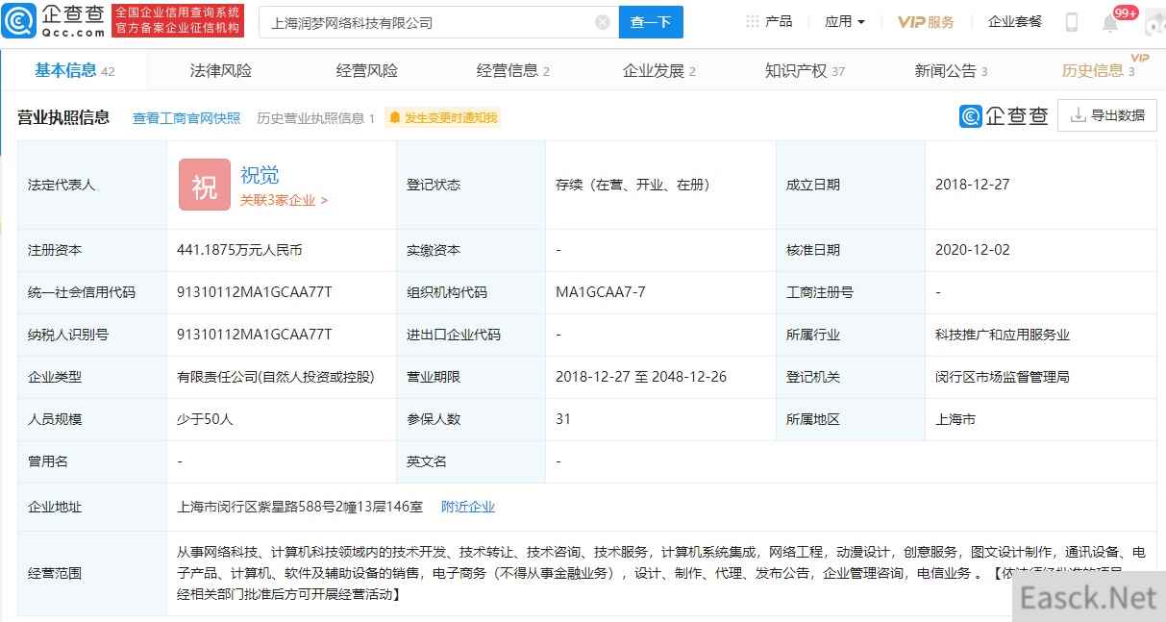Click the Qcc.com logo at top left

(54, 21)
